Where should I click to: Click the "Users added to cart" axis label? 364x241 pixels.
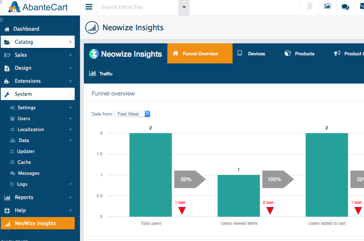[327, 223]
